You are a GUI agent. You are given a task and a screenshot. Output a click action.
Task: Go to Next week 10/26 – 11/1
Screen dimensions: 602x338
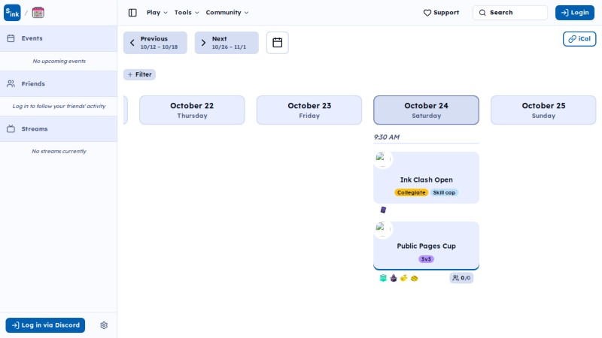coord(227,43)
